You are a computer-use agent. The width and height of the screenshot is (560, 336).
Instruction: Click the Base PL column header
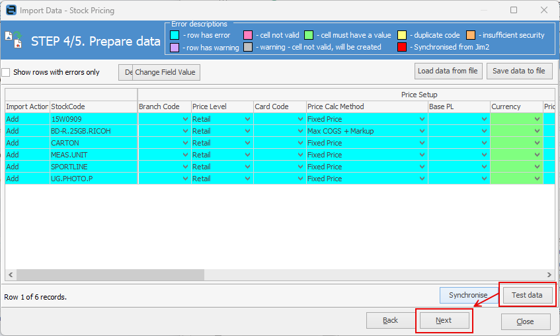[459, 106]
